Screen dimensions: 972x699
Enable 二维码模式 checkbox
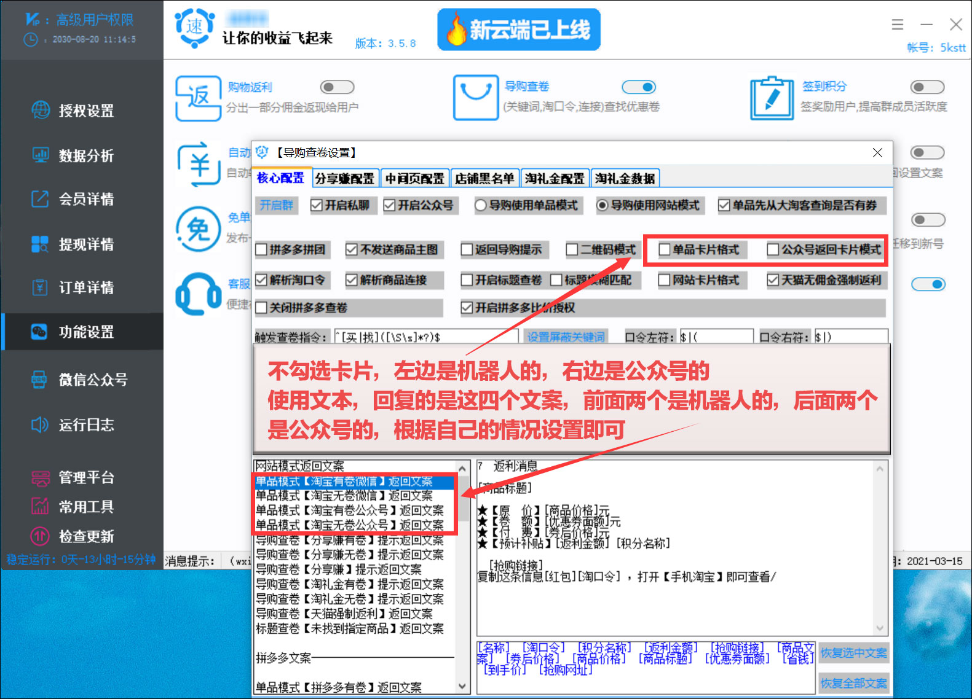[x=572, y=249]
